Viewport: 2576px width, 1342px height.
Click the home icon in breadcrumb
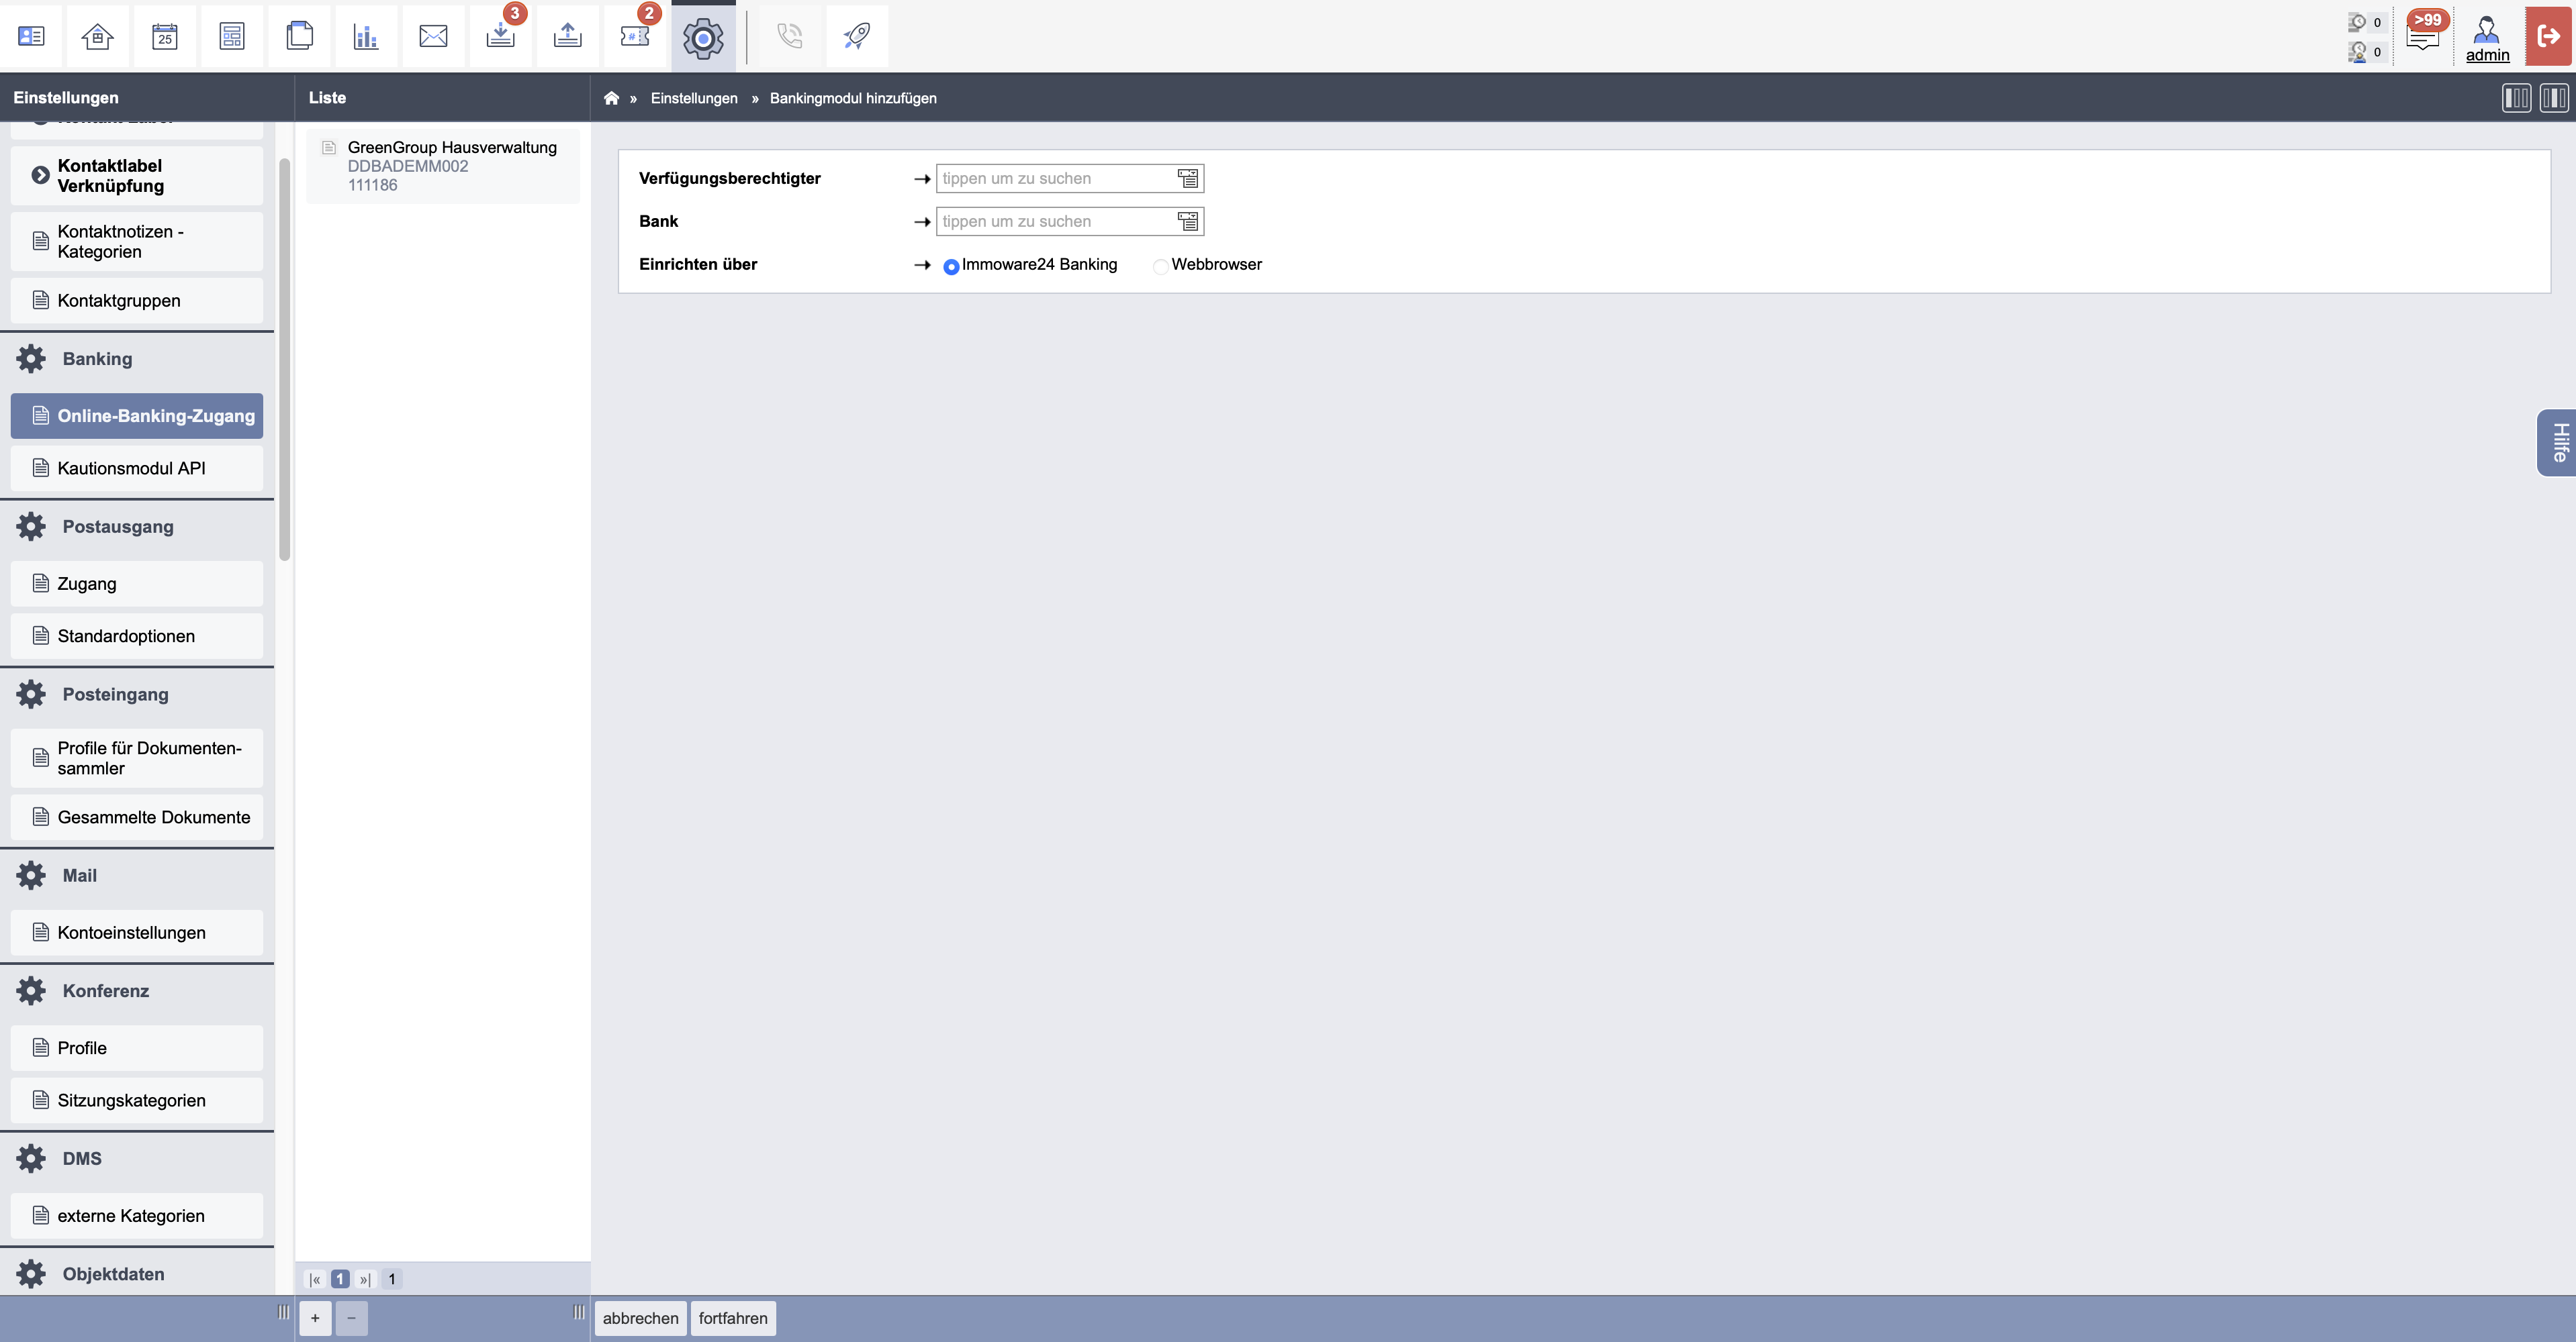click(611, 98)
